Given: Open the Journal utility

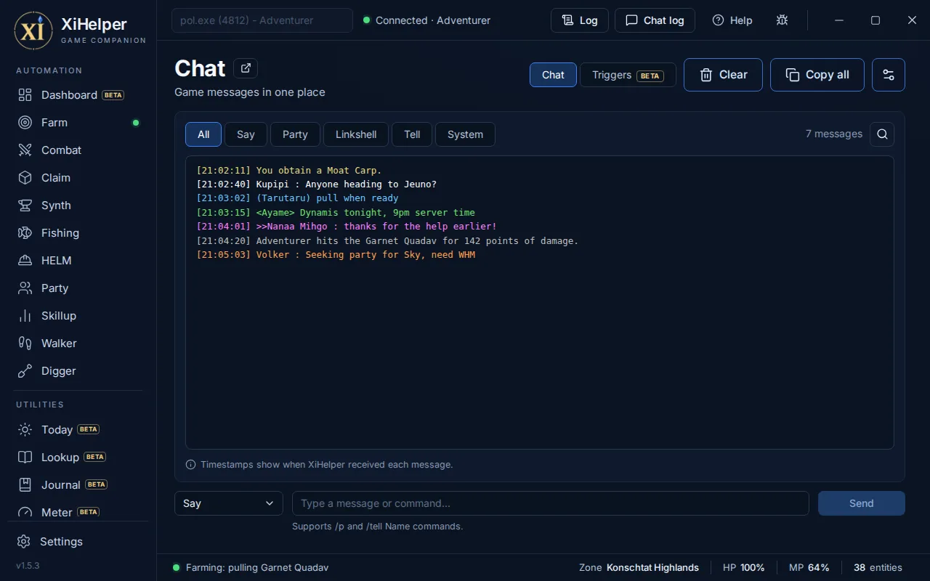Looking at the screenshot, I should point(78,485).
